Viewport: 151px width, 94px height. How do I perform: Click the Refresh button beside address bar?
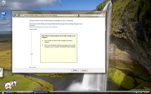tap(77, 15)
